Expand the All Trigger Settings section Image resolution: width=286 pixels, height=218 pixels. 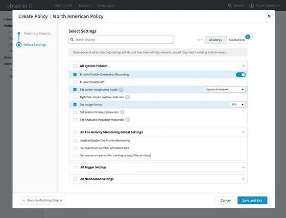coord(243,168)
